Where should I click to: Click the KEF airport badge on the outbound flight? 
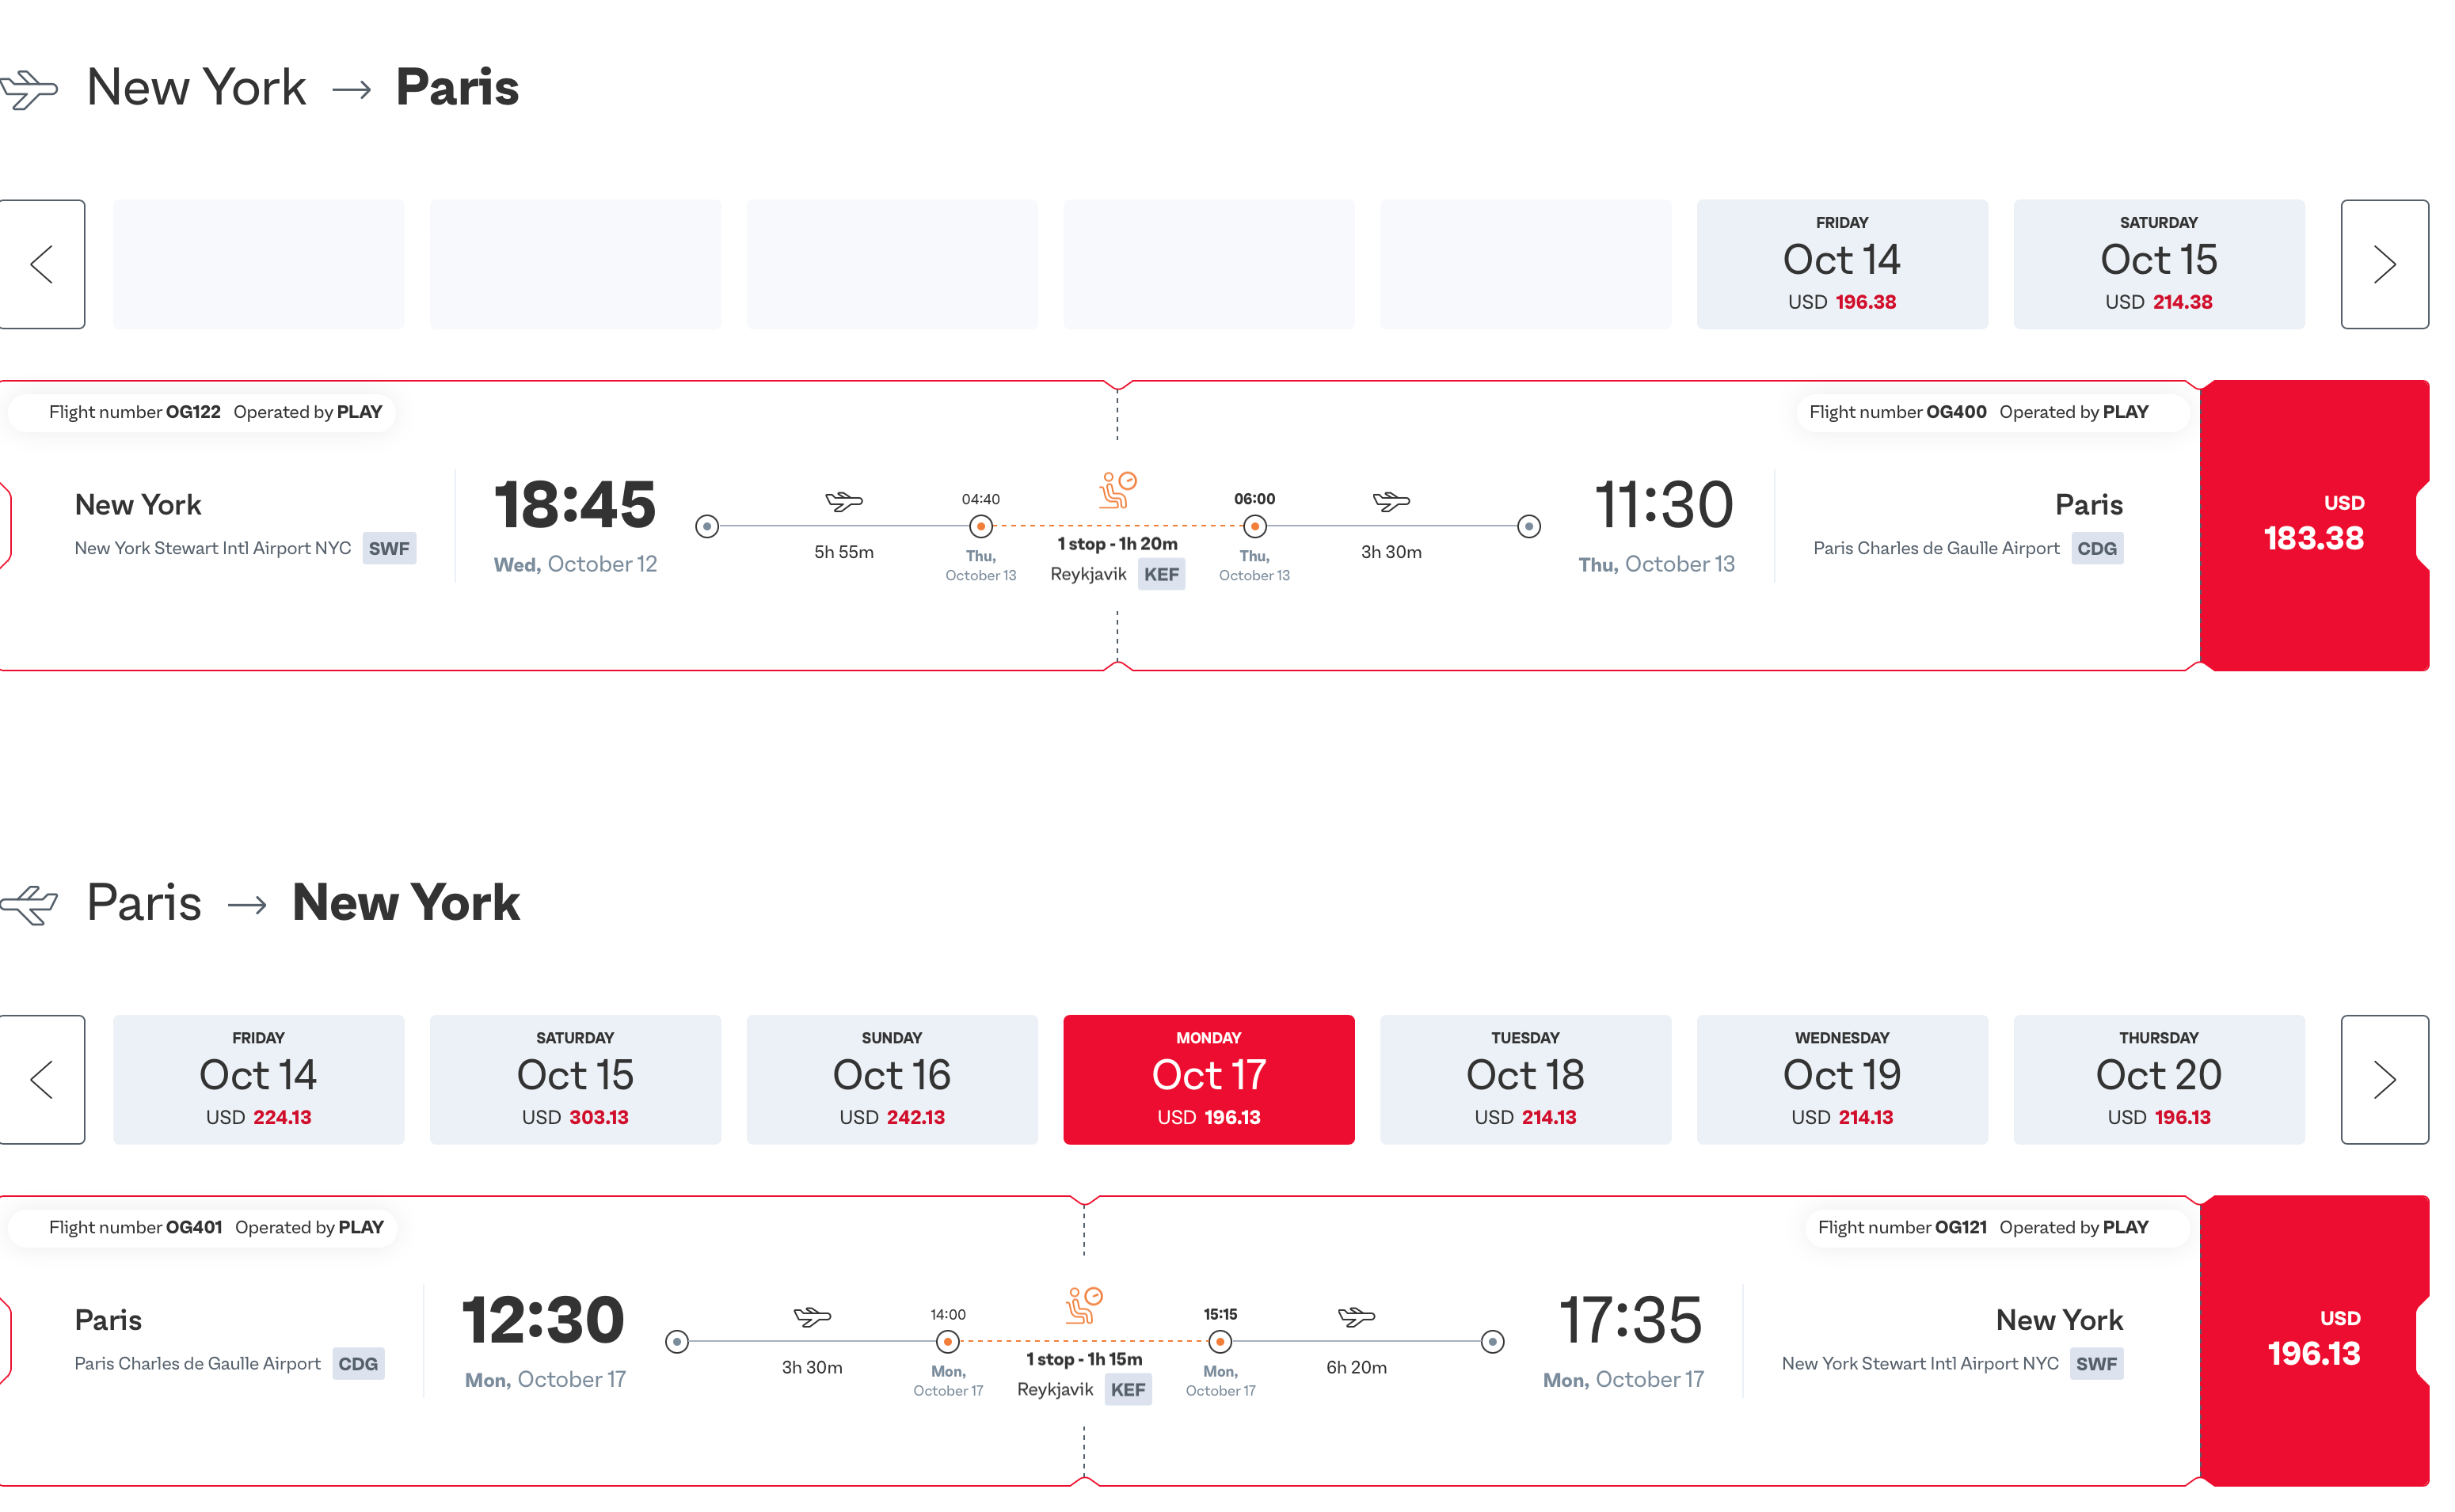pos(1160,574)
